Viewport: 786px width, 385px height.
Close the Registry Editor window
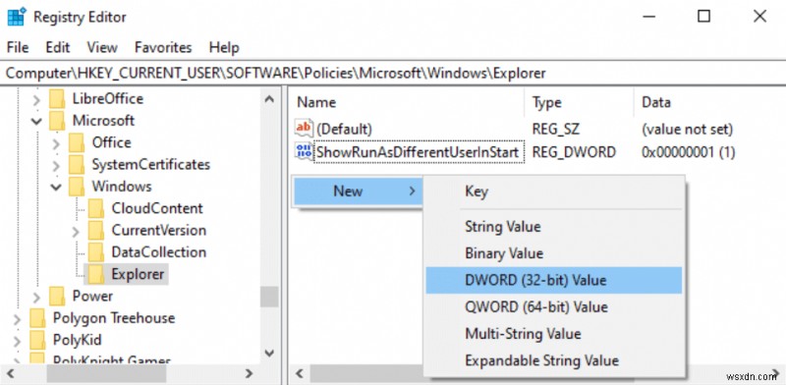[759, 17]
